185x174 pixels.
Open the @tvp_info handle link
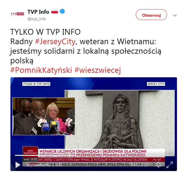tap(37, 19)
